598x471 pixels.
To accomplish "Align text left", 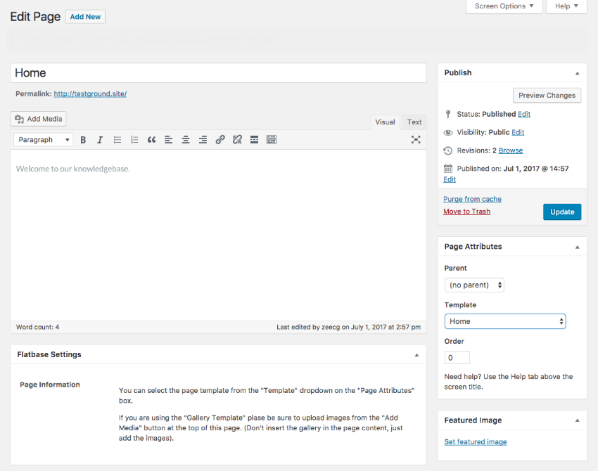I will 169,140.
